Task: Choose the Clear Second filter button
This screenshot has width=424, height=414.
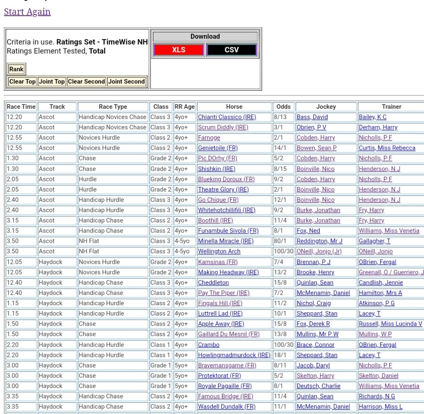Action: tap(86, 81)
